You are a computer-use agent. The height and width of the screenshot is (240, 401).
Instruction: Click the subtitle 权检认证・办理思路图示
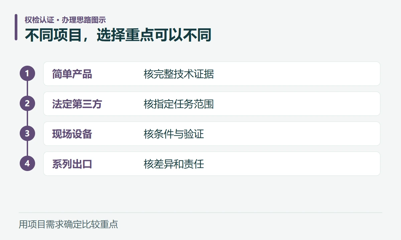pos(65,20)
